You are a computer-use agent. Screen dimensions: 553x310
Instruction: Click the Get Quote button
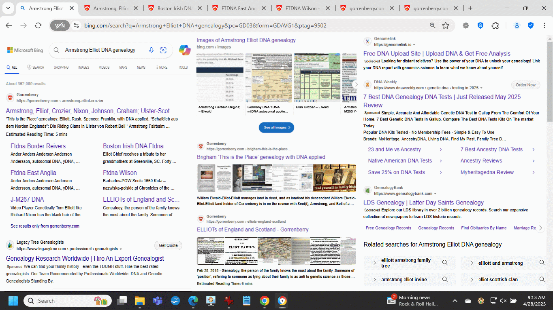[168, 245]
